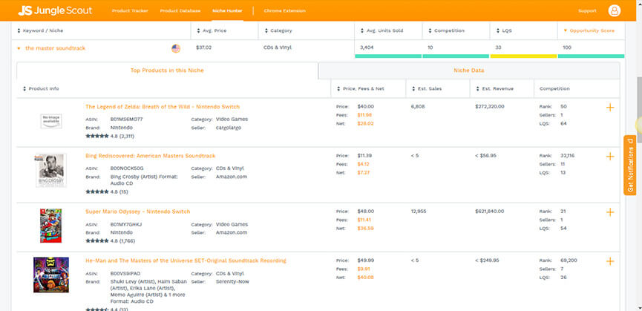Open Bing Rediscovered American Masters Soundtrack link
This screenshot has width=642, height=311.
[150, 156]
